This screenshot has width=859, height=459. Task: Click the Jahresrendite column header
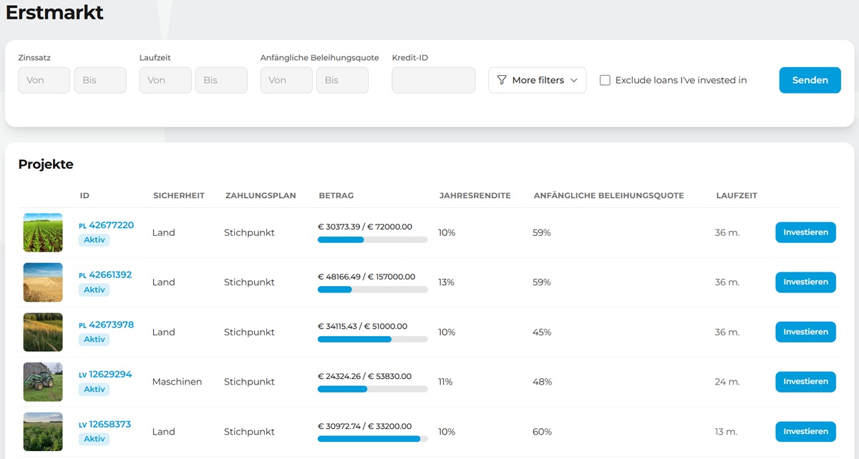coord(475,195)
